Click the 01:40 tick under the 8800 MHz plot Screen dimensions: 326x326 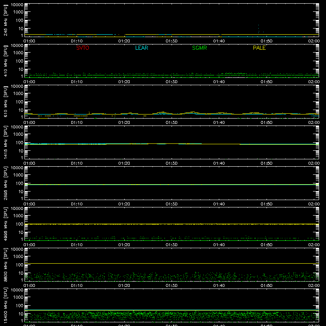[219, 286]
